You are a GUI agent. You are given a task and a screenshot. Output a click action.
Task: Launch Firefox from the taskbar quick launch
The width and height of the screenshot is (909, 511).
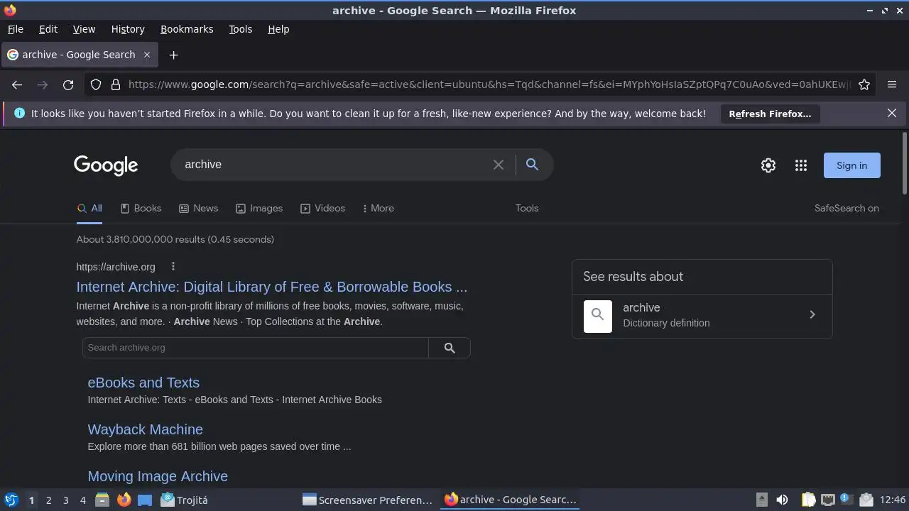[124, 500]
